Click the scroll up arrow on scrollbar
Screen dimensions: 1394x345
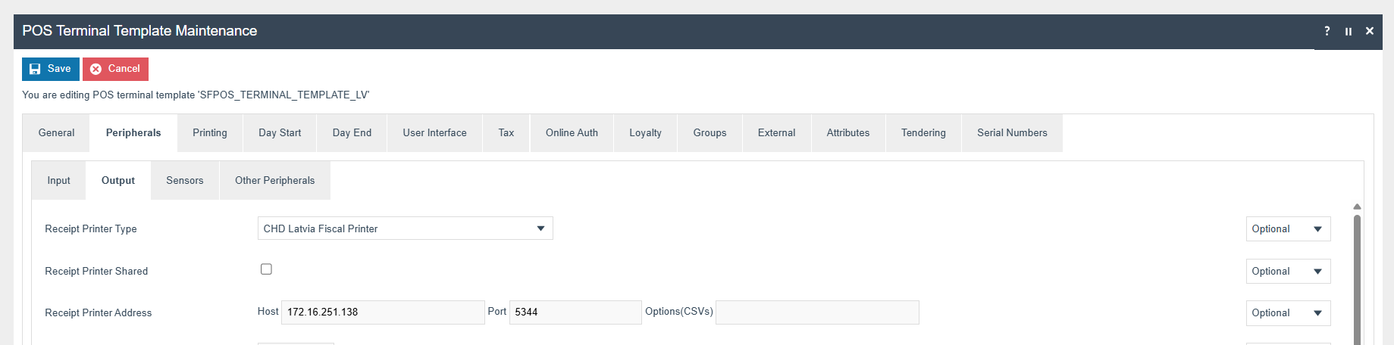(1357, 207)
